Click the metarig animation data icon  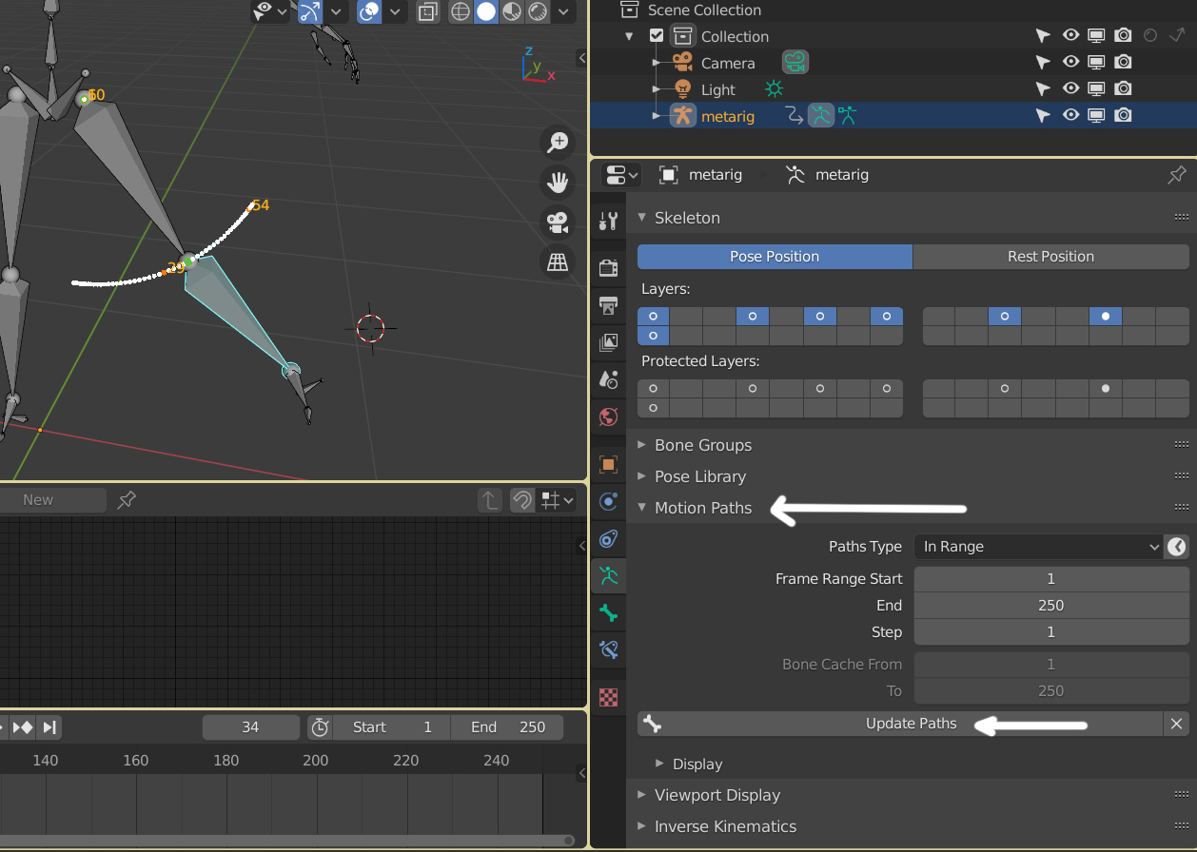pyautogui.click(x=794, y=116)
